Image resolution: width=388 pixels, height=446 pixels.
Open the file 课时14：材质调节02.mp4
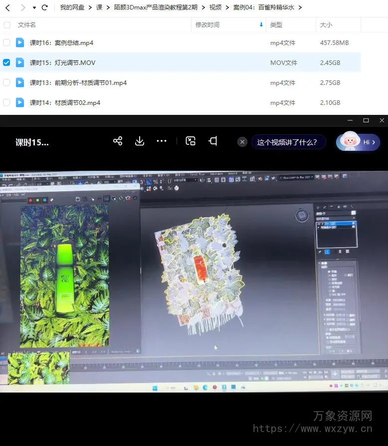[65, 102]
